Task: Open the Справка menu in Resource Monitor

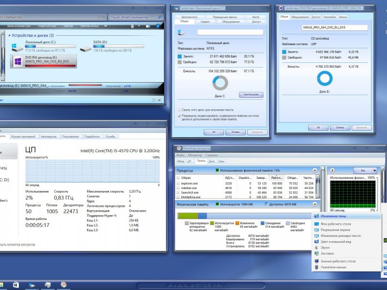Action: [x=211, y=155]
